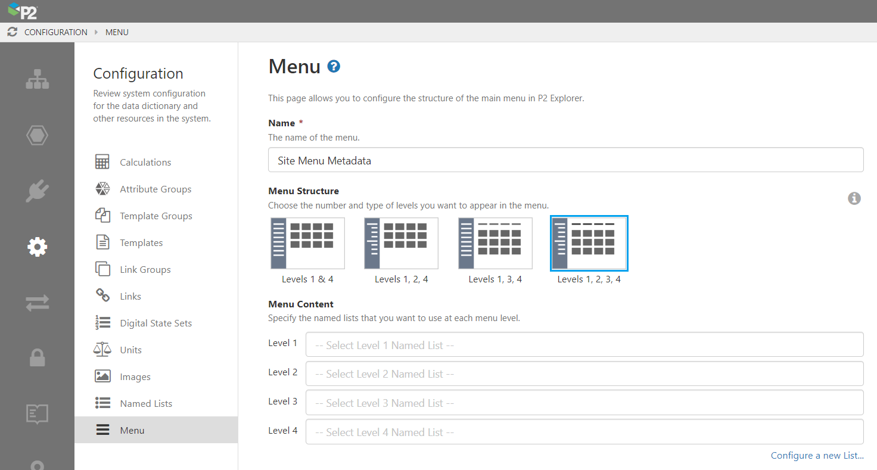Open the plug connector sidebar icon
This screenshot has height=470, width=877.
coord(37,191)
